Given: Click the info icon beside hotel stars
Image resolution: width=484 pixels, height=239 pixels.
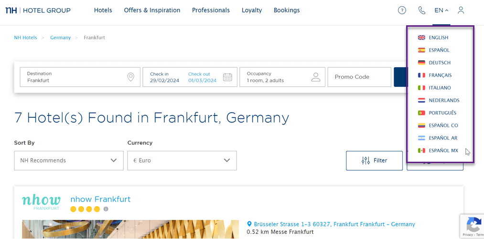Looking at the screenshot, I should (106, 209).
